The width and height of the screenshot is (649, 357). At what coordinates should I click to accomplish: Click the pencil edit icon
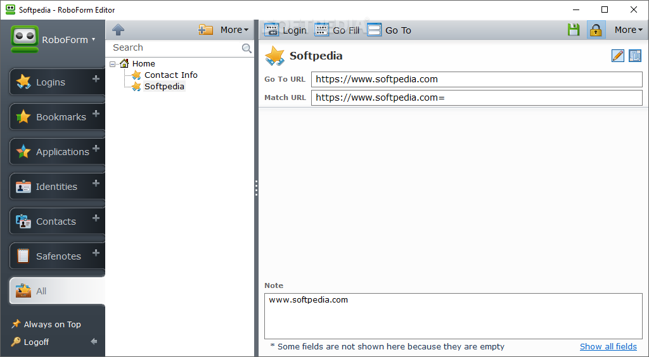click(x=617, y=55)
